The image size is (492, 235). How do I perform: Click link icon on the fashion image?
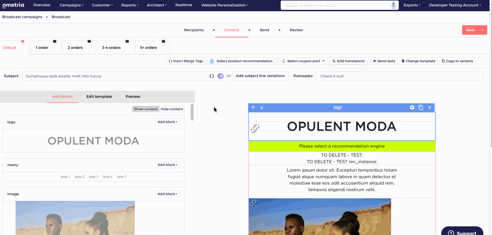tap(253, 203)
